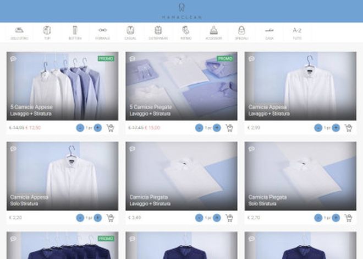363x259 pixels.
Task: Increase quantity of 5 Camicie Appese
Action: coord(98,128)
